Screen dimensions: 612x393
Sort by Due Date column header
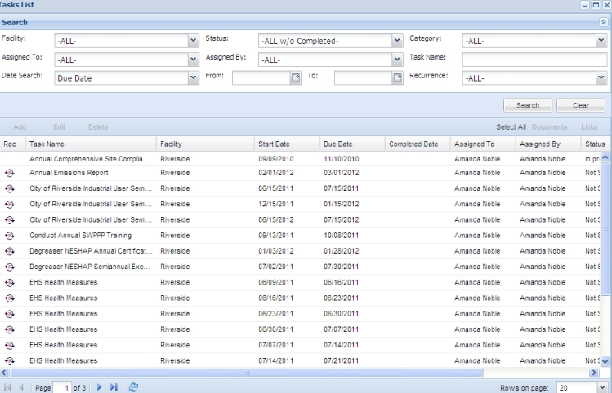(337, 144)
